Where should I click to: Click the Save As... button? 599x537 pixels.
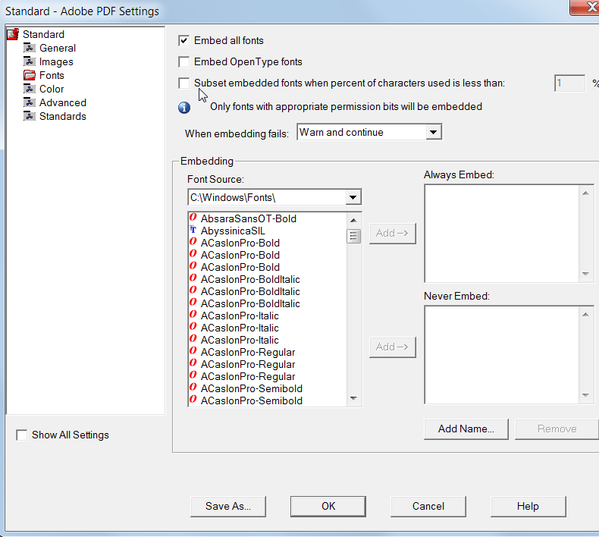coord(228,507)
